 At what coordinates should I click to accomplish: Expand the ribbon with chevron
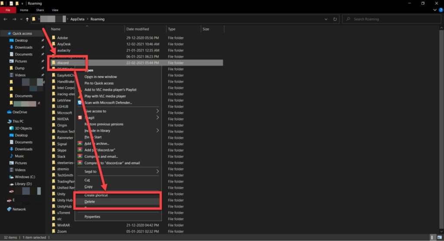[435, 10]
